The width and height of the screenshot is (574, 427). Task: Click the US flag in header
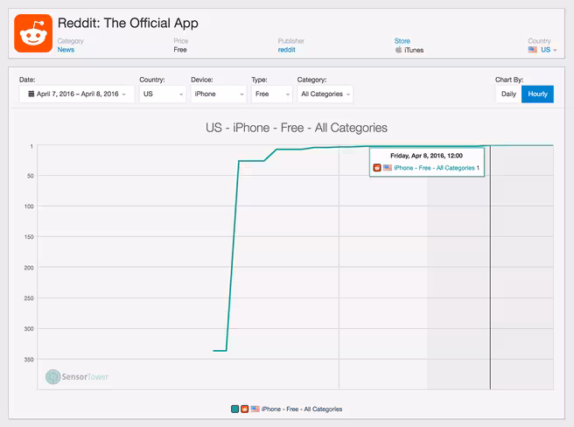(x=533, y=50)
